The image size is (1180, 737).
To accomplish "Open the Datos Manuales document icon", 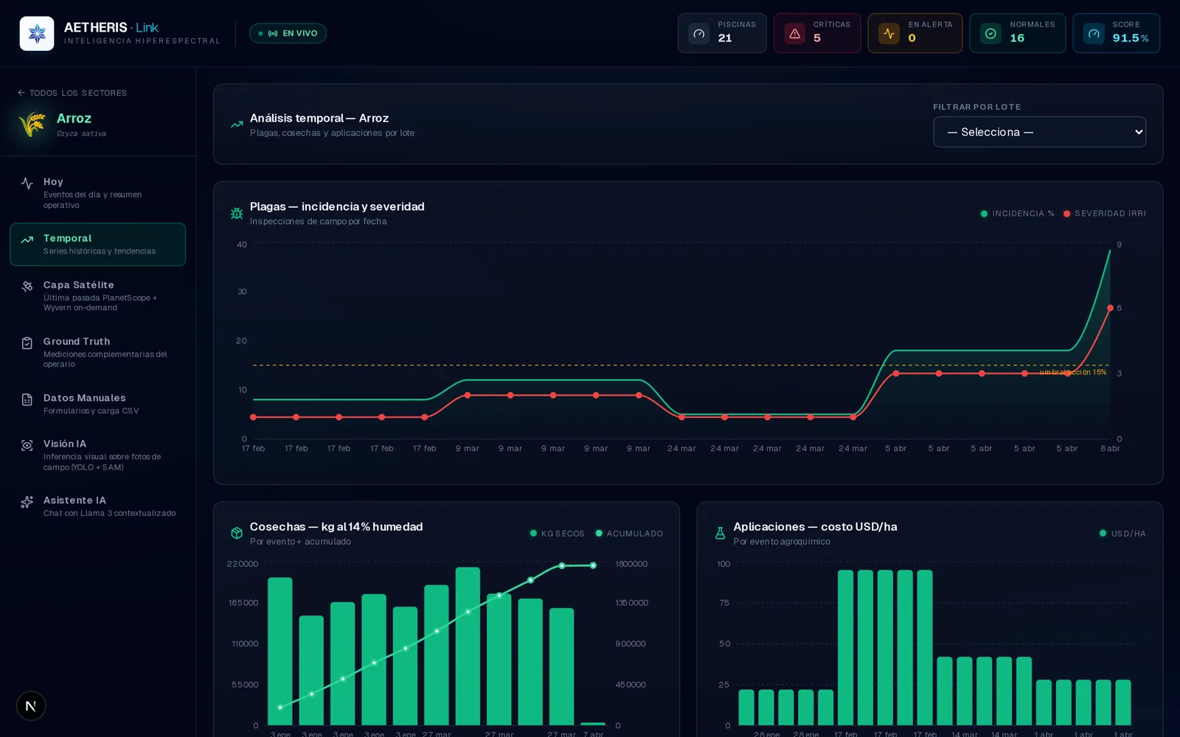I will 27,399.
